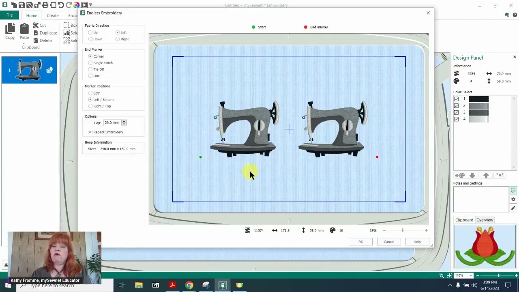Click the Duplicate button in the Clipboard group
Screen dimensions: 519x292
[45, 33]
